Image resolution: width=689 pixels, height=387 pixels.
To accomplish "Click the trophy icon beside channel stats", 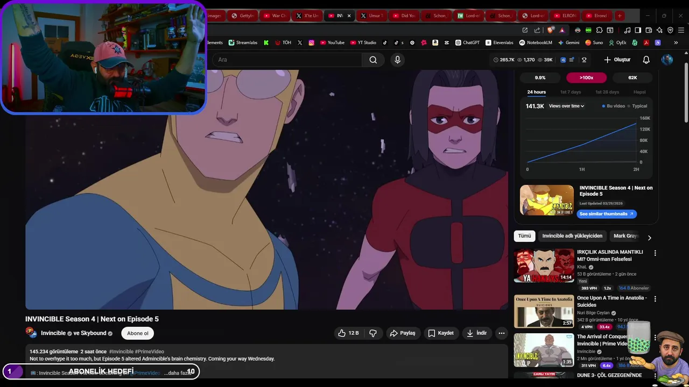I will (x=584, y=60).
